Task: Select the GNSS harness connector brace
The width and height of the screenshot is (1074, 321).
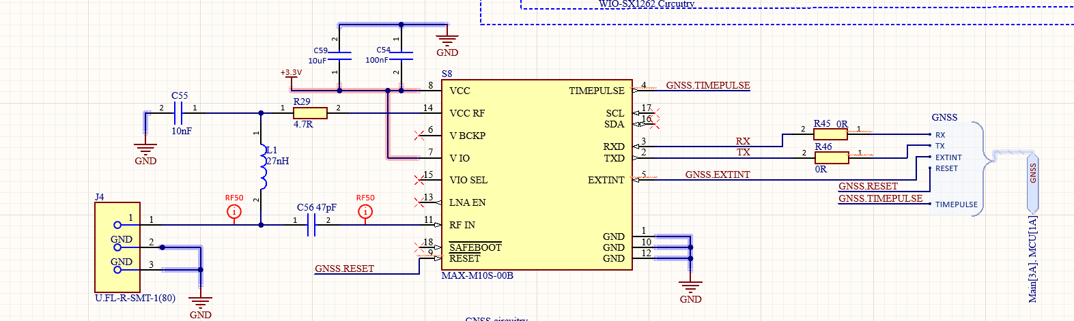Action: (983, 169)
